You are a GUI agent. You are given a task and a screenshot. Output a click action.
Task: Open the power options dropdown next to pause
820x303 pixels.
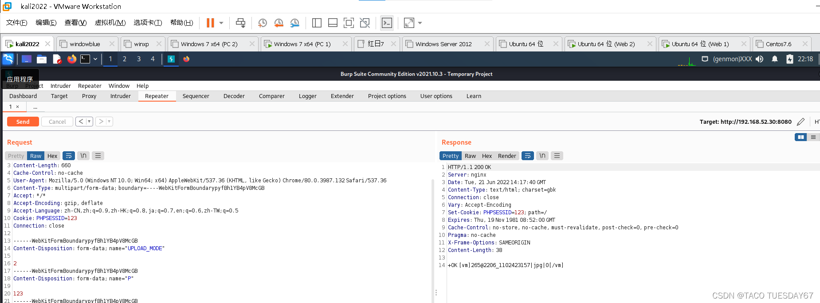coord(221,23)
